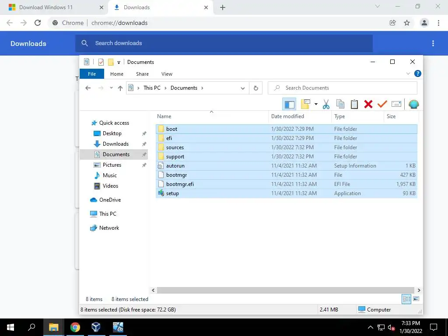Click Properties checkmark in title bar
The width and height of the screenshot is (448, 336).
(x=101, y=62)
